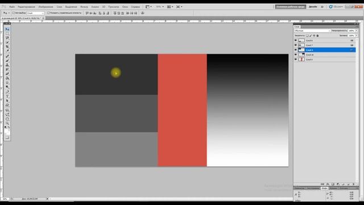Viewport: 364px width, 205px height.
Task: Select the Zoom tool
Action: coord(7,123)
